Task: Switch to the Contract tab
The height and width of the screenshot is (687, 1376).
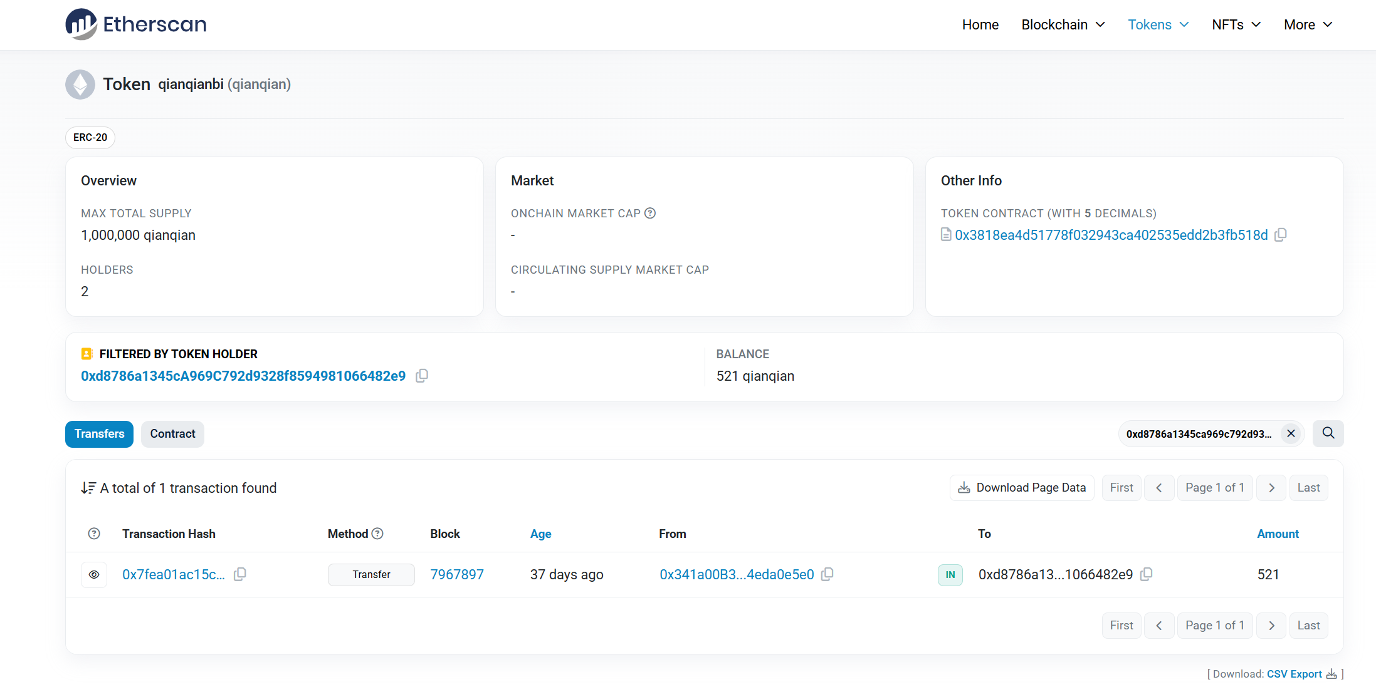Action: click(x=172, y=434)
